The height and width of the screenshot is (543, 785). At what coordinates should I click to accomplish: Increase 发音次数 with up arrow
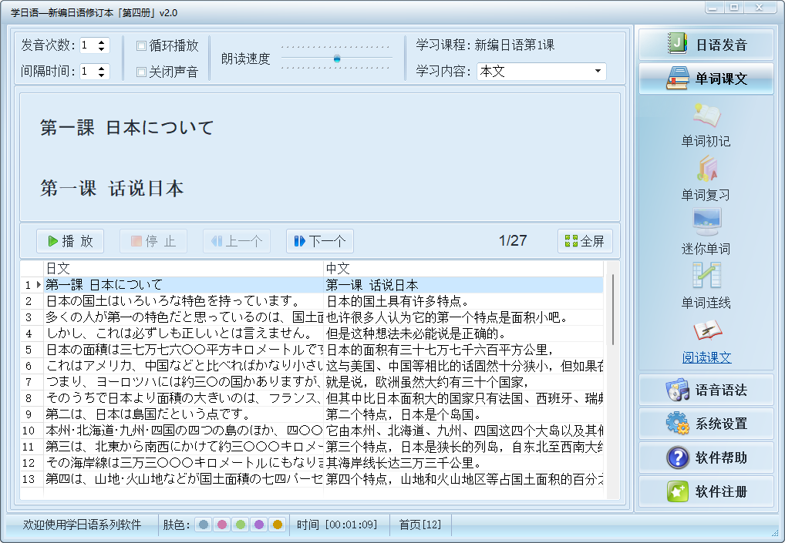(x=102, y=42)
